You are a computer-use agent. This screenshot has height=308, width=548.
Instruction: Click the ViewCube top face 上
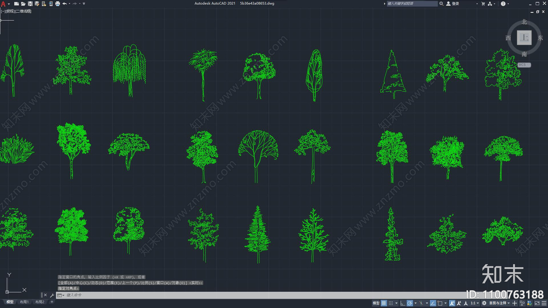click(x=524, y=38)
